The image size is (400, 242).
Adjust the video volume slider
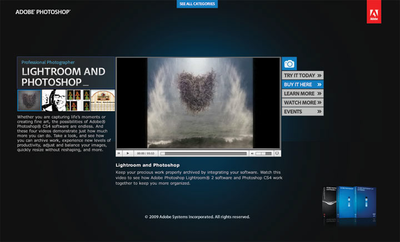click(x=263, y=154)
